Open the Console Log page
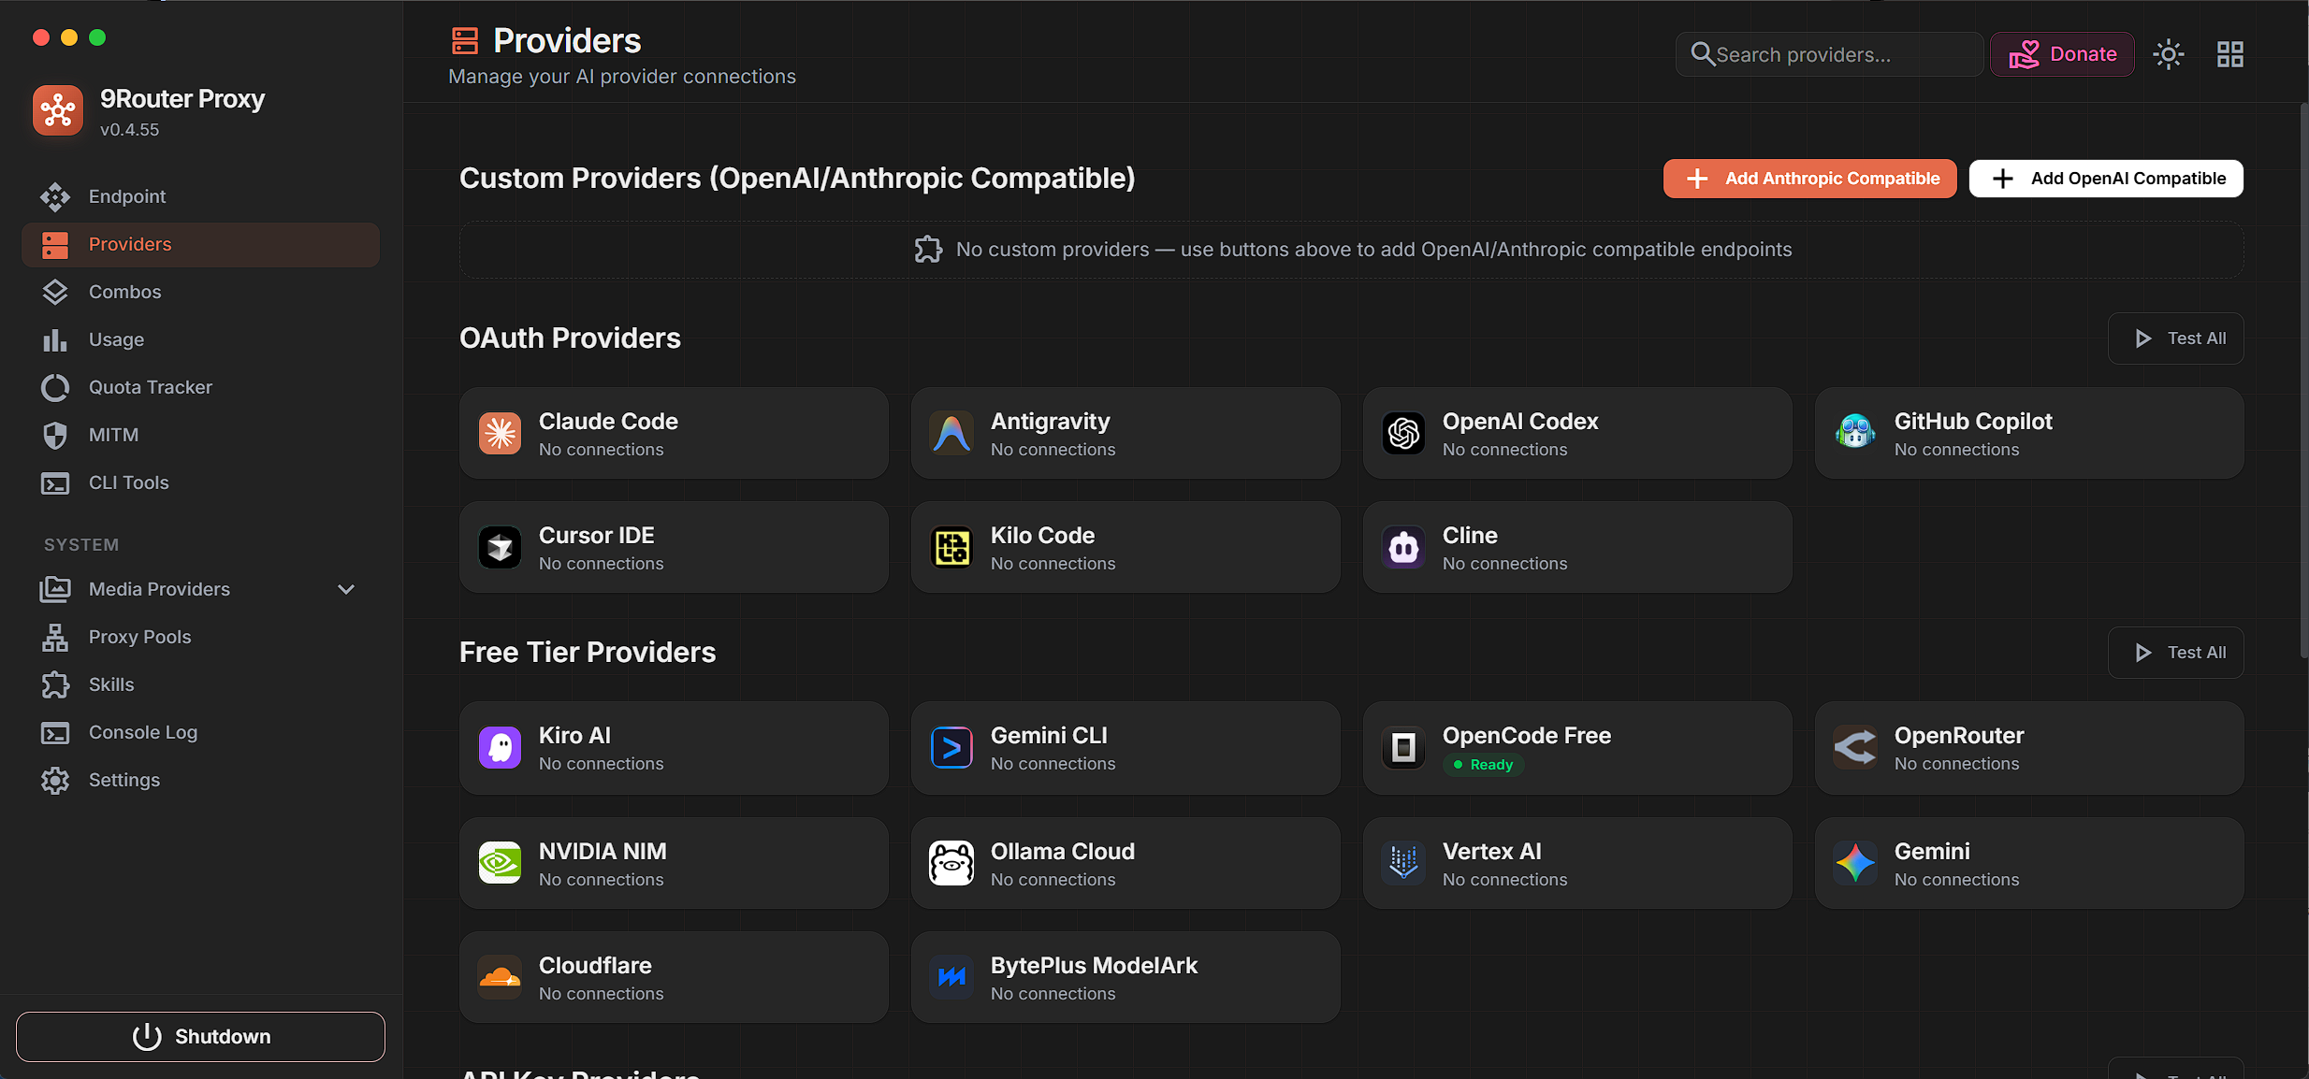Screen dimensions: 2309x1079 pos(200,732)
